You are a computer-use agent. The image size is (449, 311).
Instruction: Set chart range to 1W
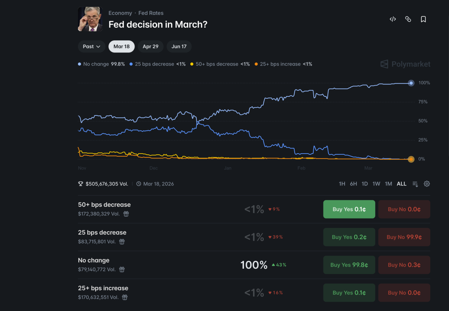point(376,184)
